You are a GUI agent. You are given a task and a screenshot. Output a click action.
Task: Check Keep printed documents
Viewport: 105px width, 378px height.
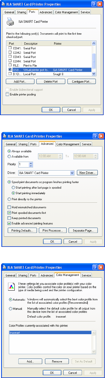tap(9, 218)
